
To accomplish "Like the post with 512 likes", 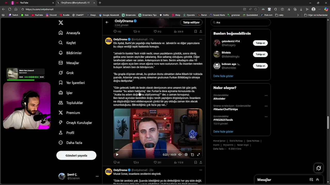I will [157, 32].
